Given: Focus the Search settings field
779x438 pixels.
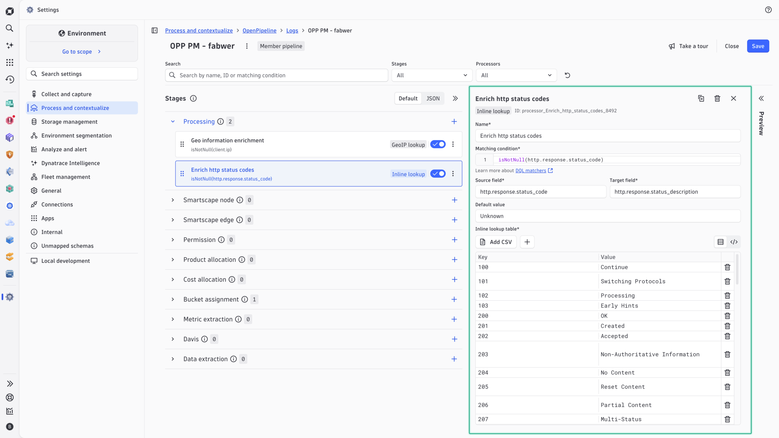Looking at the screenshot, I should click(82, 74).
